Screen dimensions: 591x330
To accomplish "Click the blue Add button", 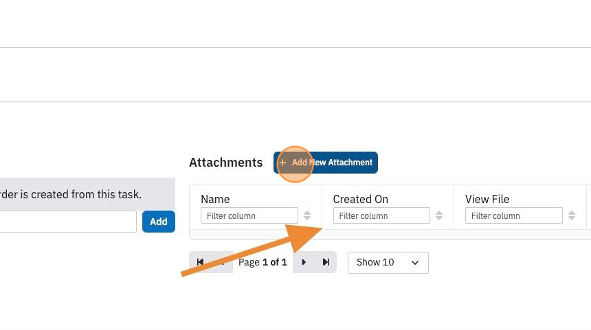I will (x=159, y=222).
